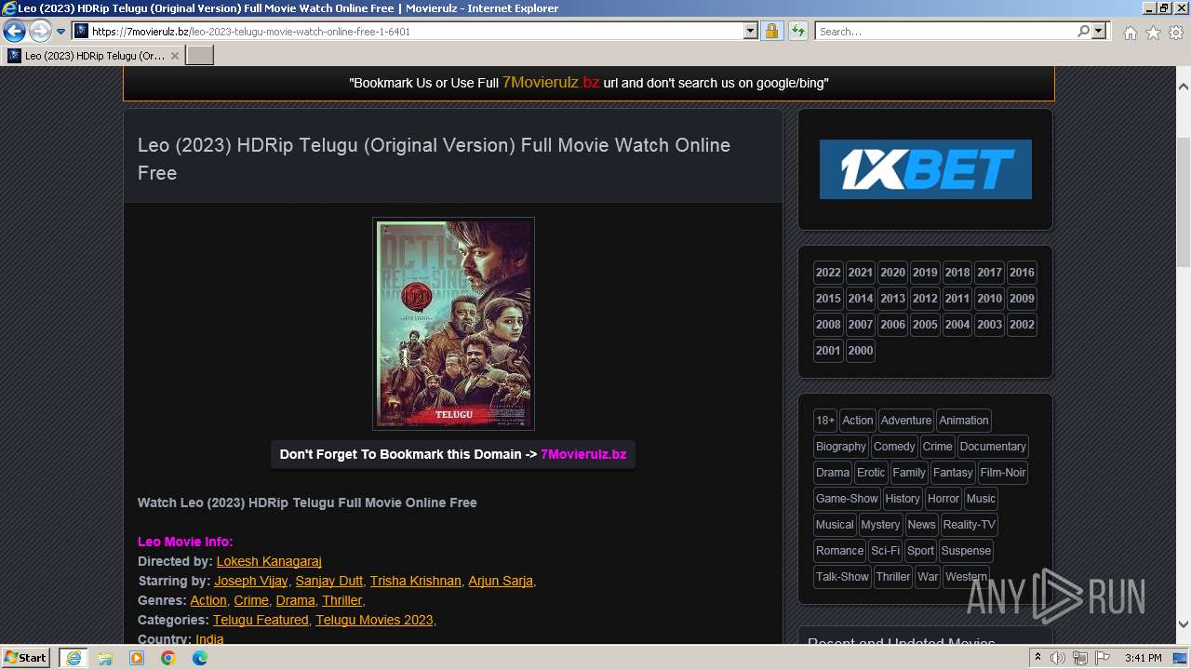Click the page scrollbar up arrow
1191x670 pixels.
(1184, 87)
